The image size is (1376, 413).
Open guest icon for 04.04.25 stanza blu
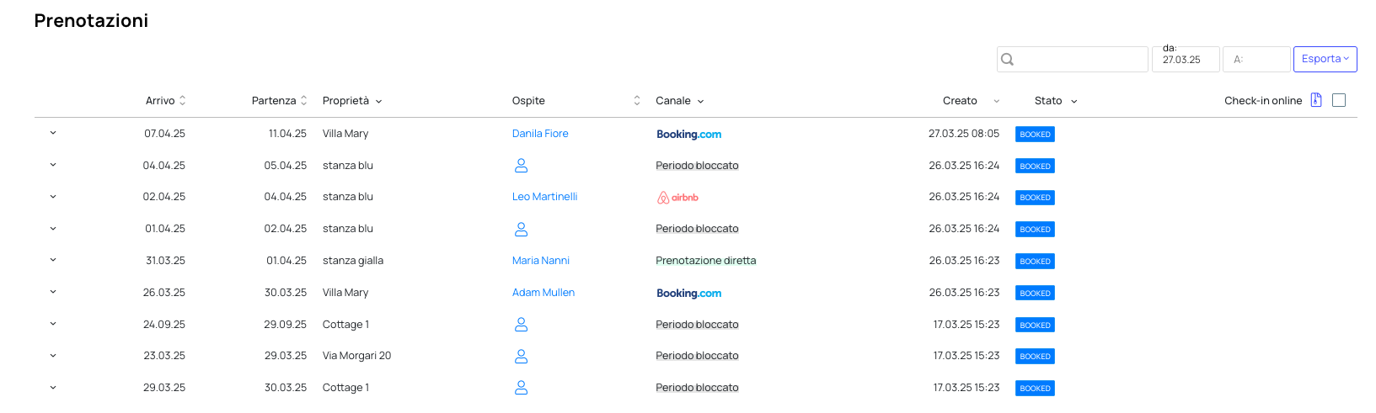tap(521, 166)
